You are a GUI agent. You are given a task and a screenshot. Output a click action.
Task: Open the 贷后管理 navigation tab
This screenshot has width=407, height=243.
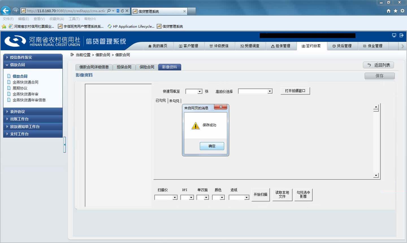pyautogui.click(x=342, y=46)
